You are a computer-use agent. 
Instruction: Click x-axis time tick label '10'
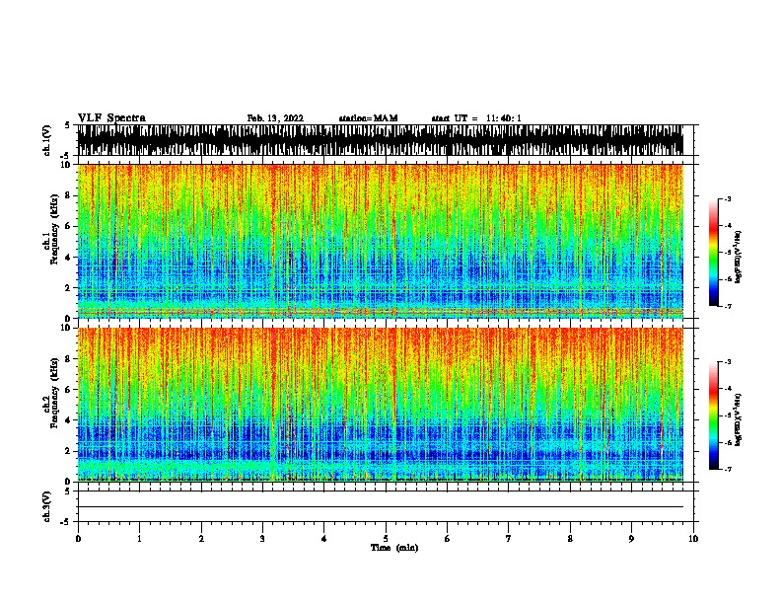(693, 539)
